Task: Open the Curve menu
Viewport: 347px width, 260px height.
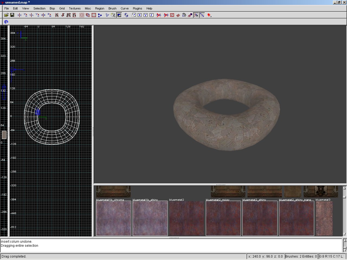Action: point(124,8)
